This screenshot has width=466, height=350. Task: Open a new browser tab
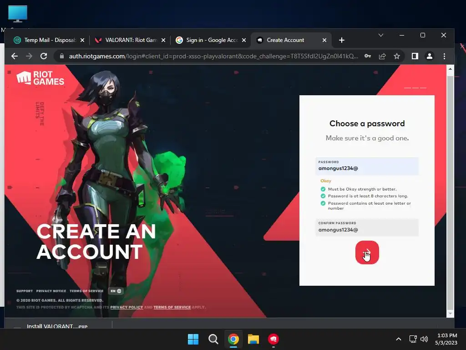[x=342, y=40]
